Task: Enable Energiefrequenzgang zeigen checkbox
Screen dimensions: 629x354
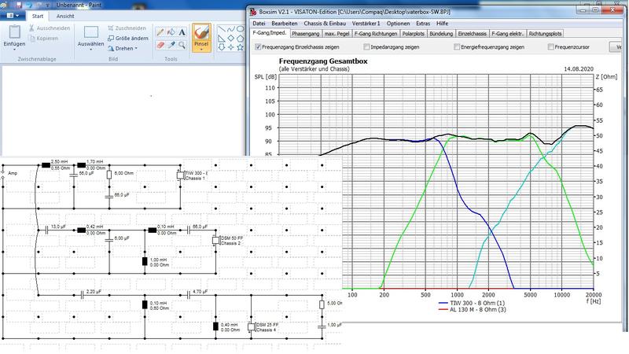Action: (x=457, y=47)
